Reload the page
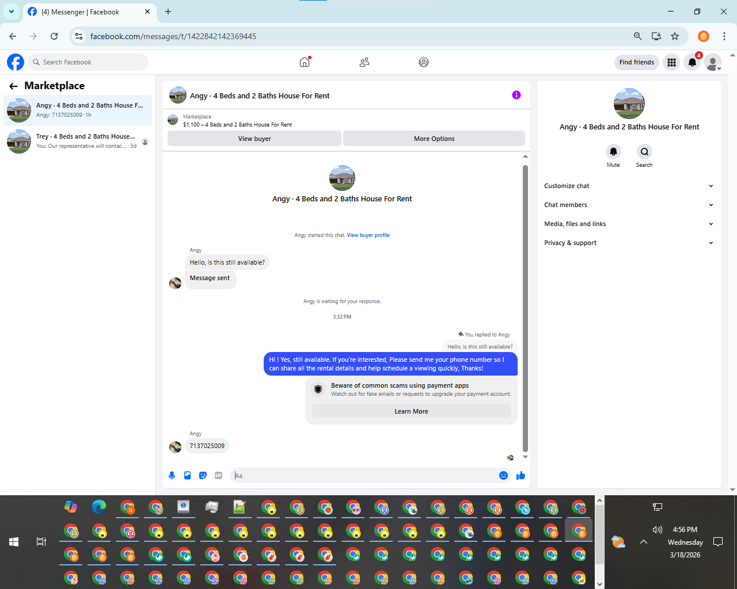Screen dimensions: 737x589 pos(54,36)
